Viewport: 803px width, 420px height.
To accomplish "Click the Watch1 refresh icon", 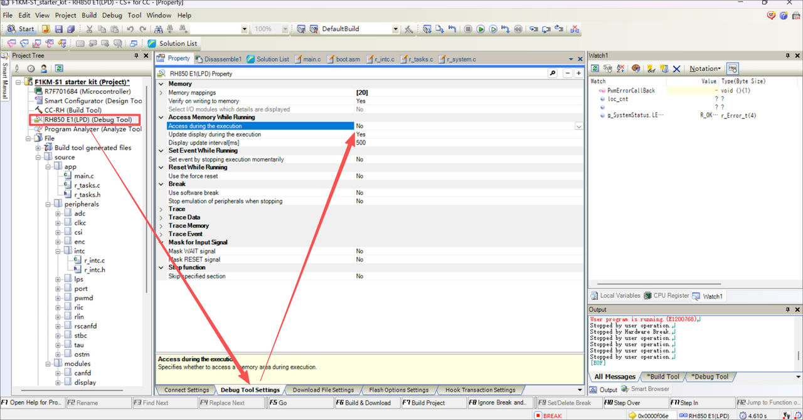I will pyautogui.click(x=595, y=68).
